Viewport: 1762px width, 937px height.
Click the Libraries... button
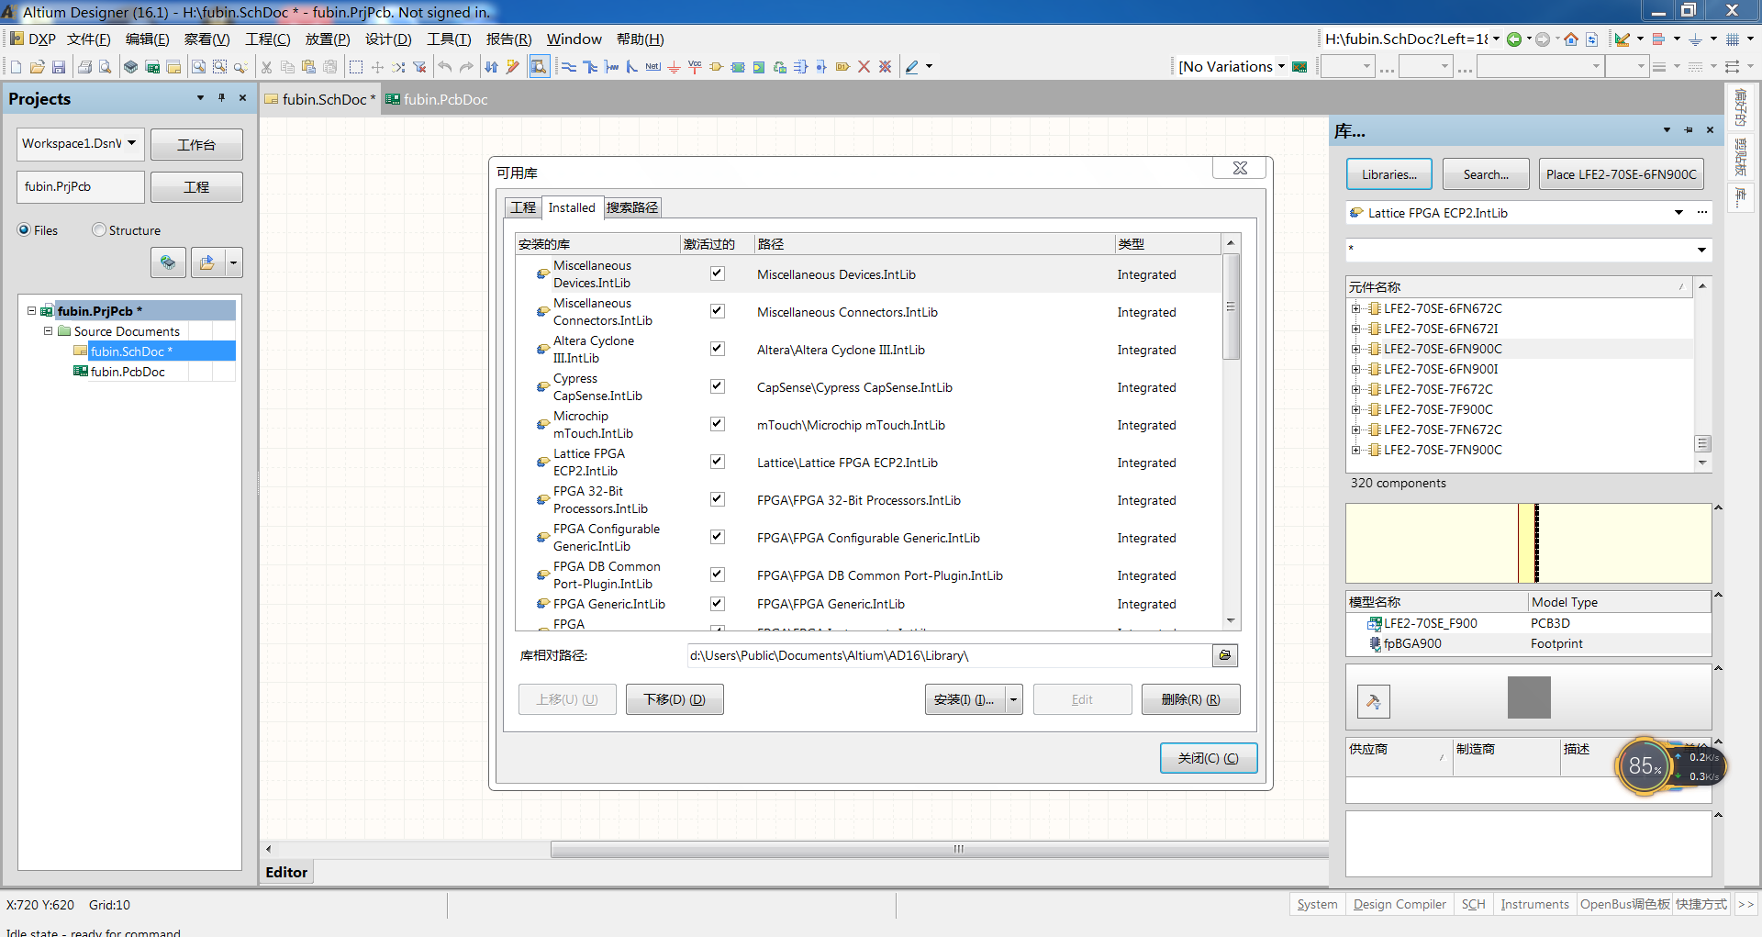click(x=1389, y=174)
